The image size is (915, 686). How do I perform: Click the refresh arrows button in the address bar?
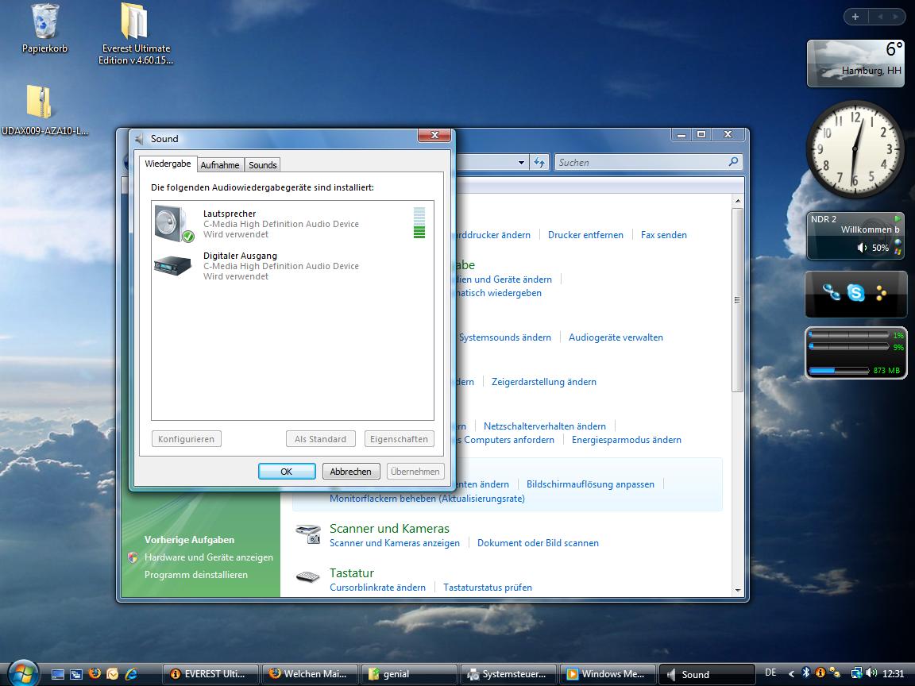pos(539,162)
